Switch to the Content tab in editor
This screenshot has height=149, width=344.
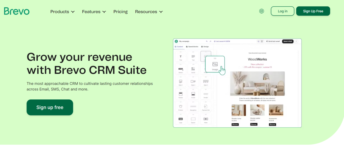[179, 47]
